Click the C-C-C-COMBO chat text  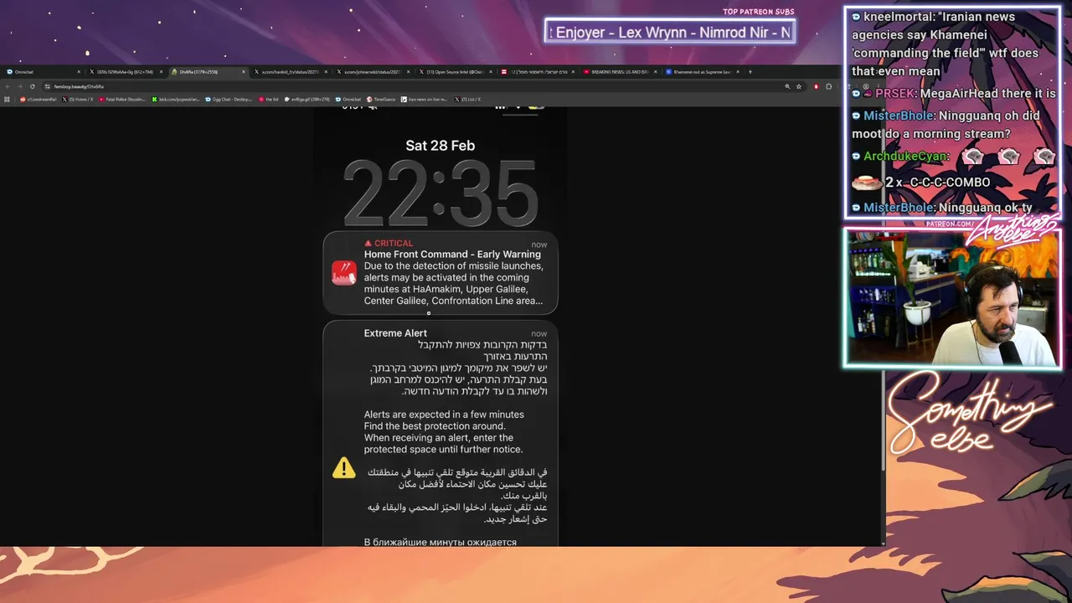pos(950,183)
